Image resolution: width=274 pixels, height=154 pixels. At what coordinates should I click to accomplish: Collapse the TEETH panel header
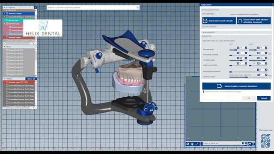pyautogui.click(x=5, y=47)
